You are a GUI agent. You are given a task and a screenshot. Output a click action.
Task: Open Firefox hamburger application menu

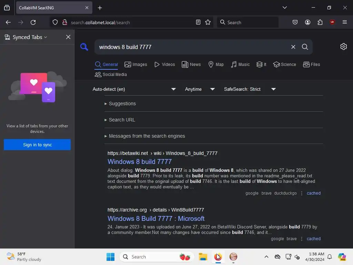tap(345, 22)
